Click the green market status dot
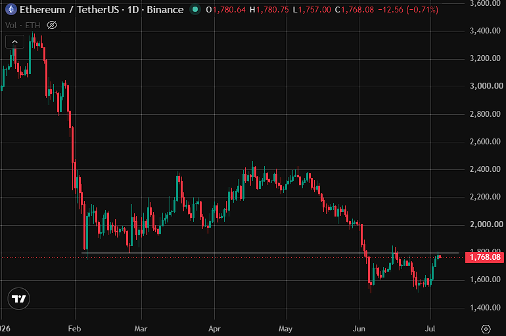Image resolution: width=506 pixels, height=336 pixels. click(195, 9)
